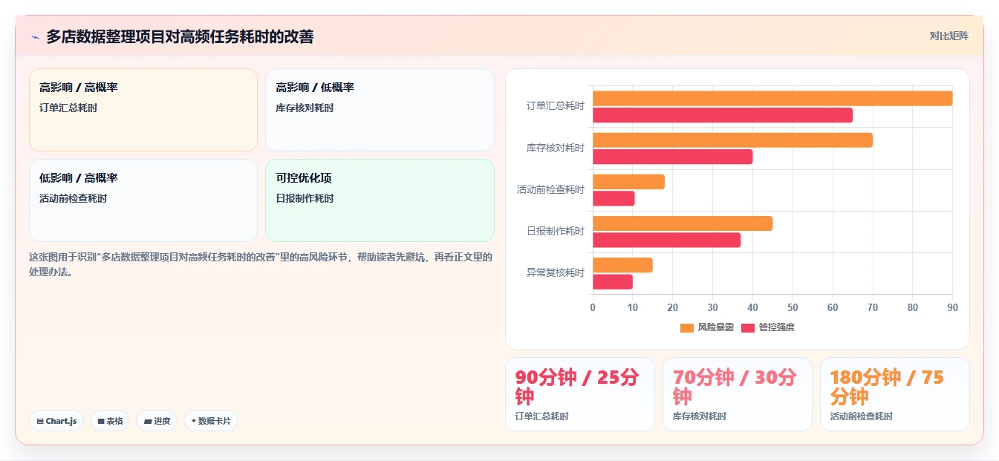
Task: Select the 进度 tag chip
Action: coord(157,421)
